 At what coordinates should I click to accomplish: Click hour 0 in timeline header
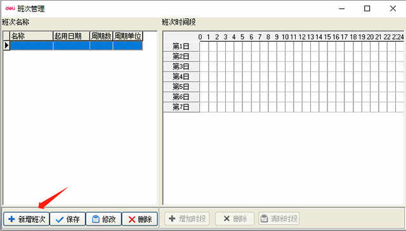coord(200,37)
